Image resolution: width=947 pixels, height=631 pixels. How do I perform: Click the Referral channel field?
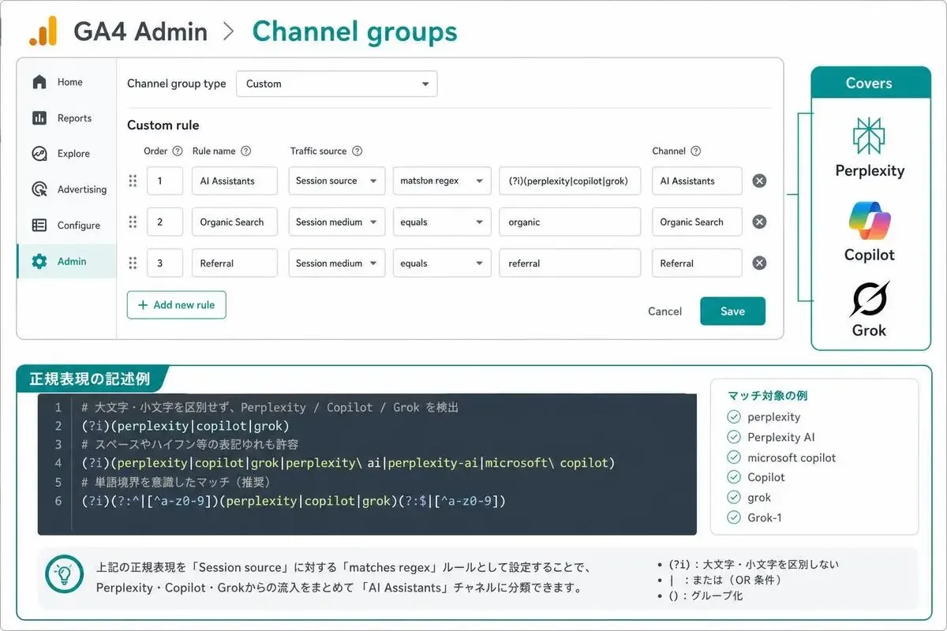coord(698,263)
